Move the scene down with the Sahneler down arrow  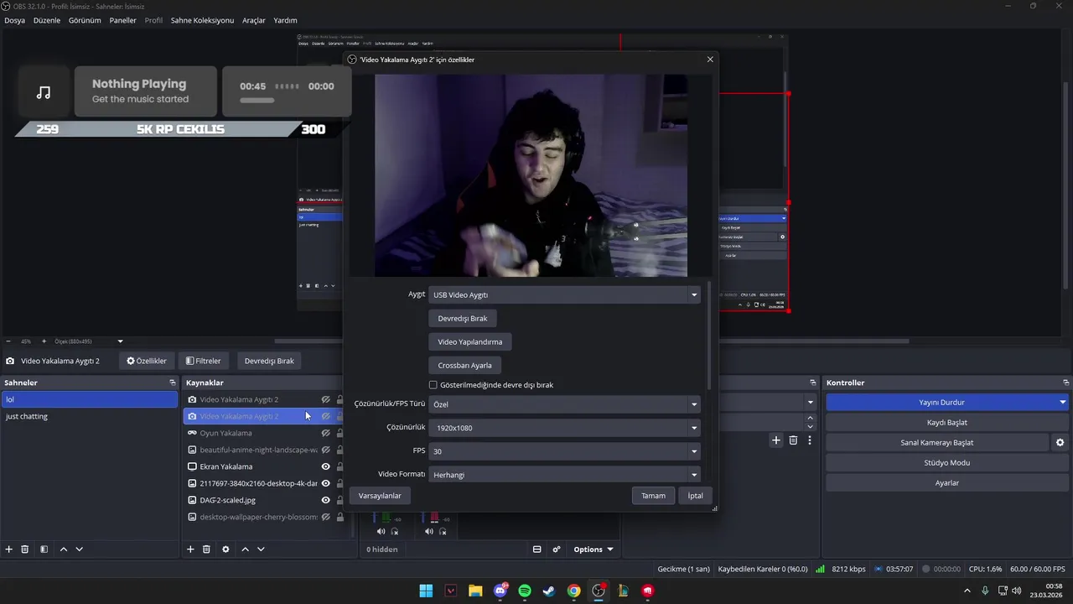(80, 549)
